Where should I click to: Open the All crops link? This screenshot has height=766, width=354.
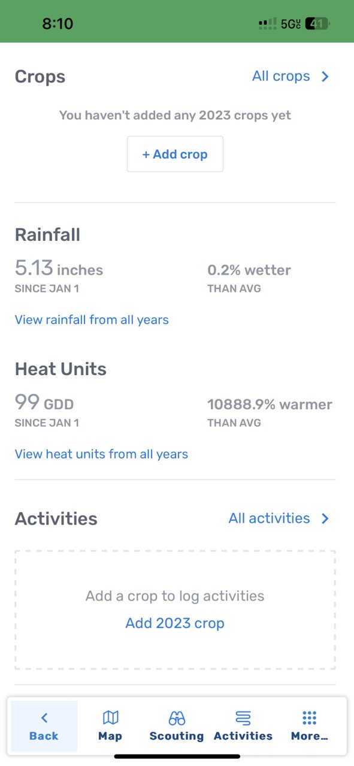281,76
